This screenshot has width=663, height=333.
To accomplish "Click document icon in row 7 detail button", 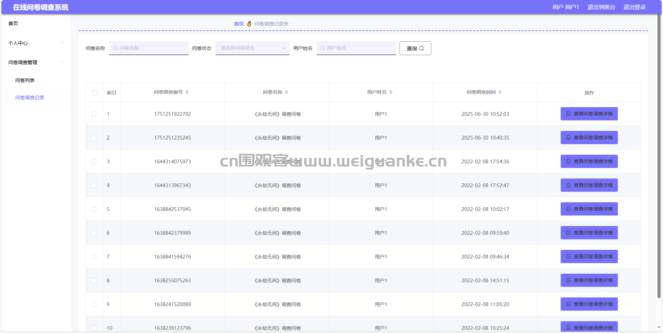I will (568, 256).
